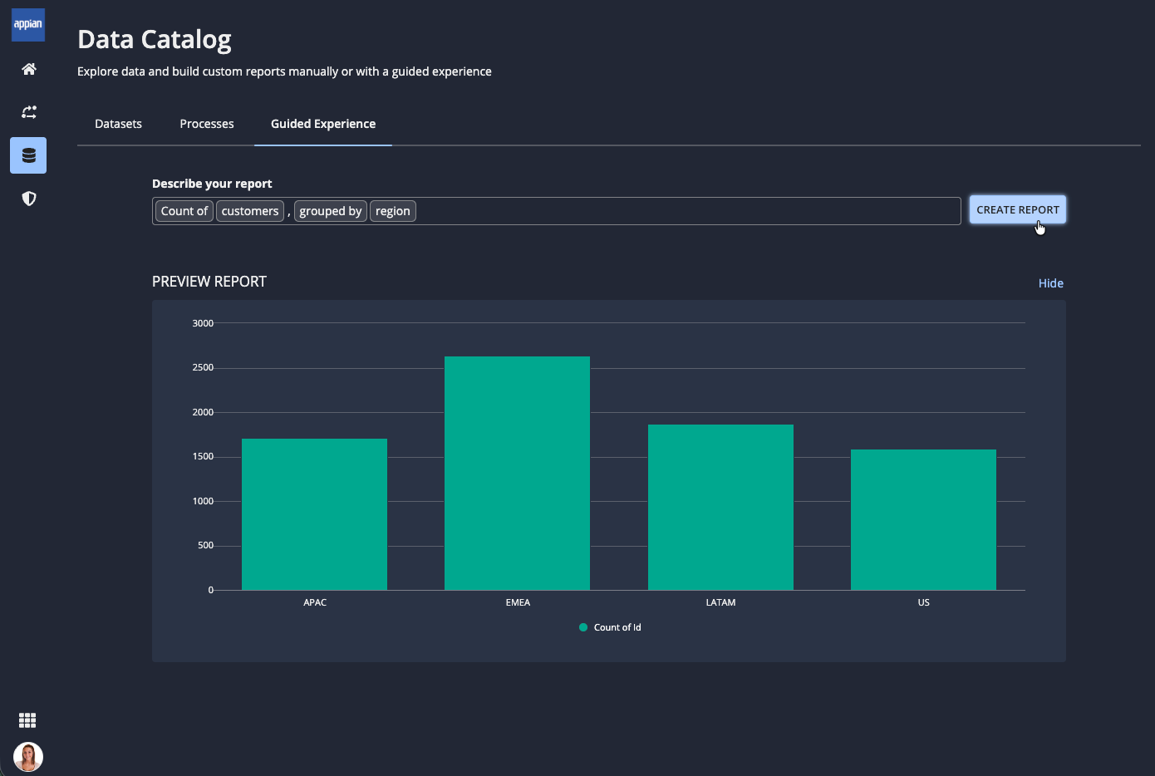This screenshot has width=1155, height=776.
Task: Click the APAC bar in chart
Action: click(x=314, y=514)
